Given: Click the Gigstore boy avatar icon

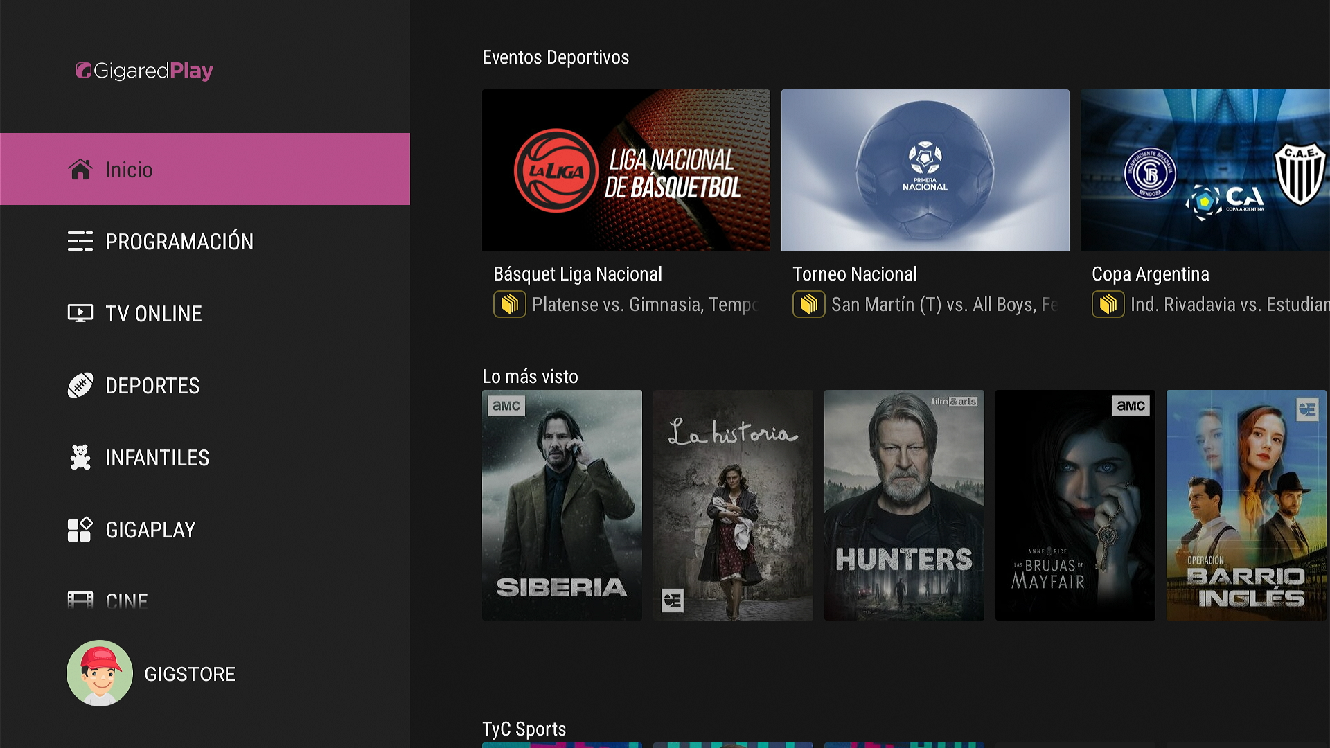Looking at the screenshot, I should (x=100, y=673).
